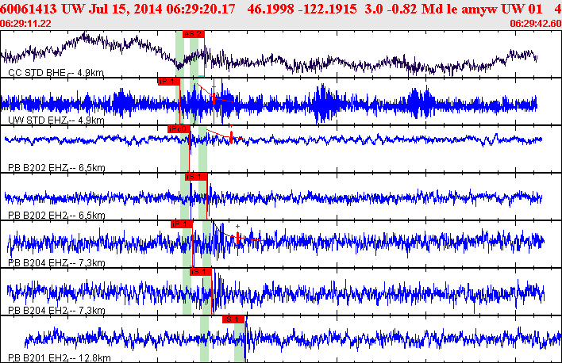Select the PB B204 EH2 channel label
Image resolution: width=562 pixels, height=363 pixels.
coord(56,311)
